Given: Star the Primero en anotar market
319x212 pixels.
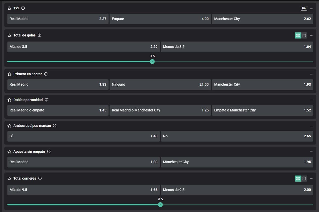Looking at the screenshot, I should tap(9, 74).
